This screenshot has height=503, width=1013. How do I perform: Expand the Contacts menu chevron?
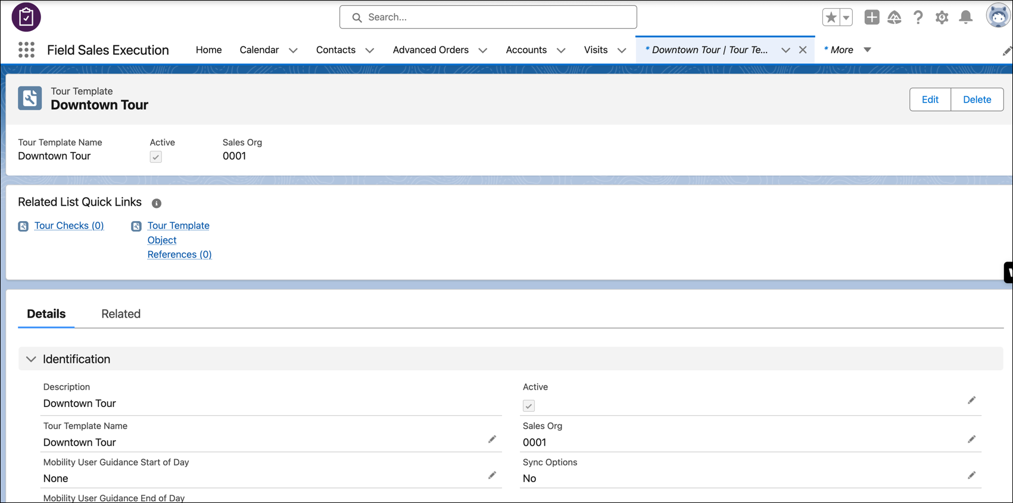coord(370,51)
